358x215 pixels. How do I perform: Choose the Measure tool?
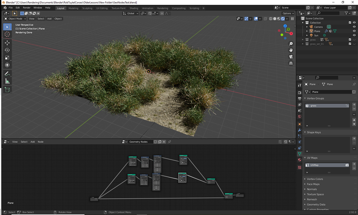7,81
